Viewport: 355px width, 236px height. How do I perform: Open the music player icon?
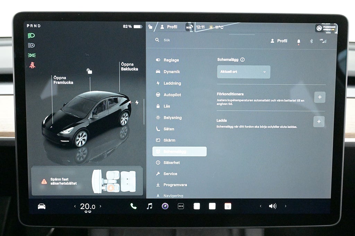click(149, 206)
